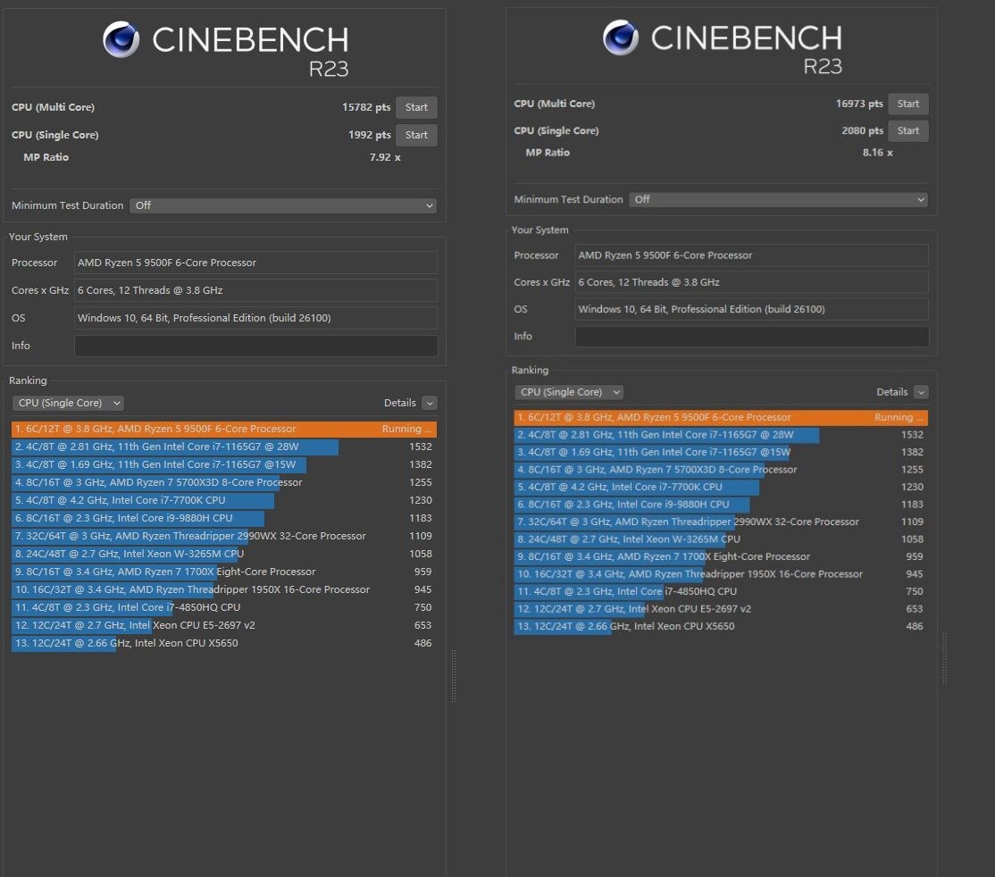Click Cinebench logo icon in right window
The width and height of the screenshot is (995, 877).
coord(621,38)
